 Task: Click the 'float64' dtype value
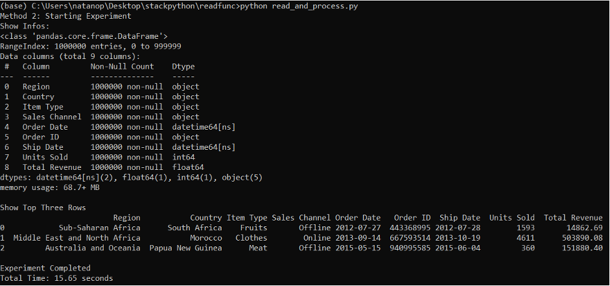point(188,167)
